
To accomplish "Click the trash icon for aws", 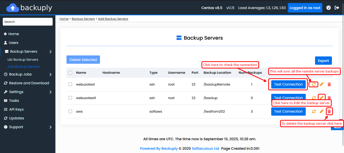I will pos(329,112).
